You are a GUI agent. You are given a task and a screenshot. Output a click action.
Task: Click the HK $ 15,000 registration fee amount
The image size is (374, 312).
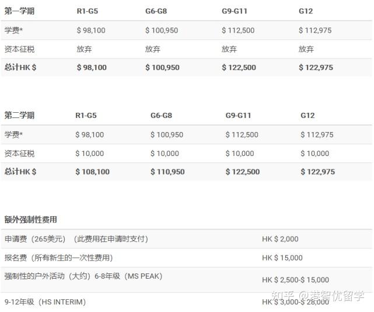click(x=282, y=258)
